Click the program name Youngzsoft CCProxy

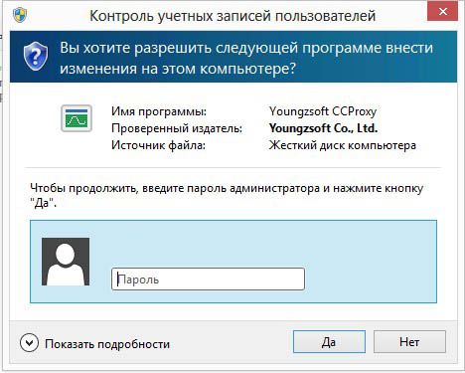(x=323, y=111)
